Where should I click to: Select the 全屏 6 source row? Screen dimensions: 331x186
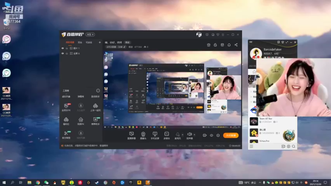click(x=81, y=54)
